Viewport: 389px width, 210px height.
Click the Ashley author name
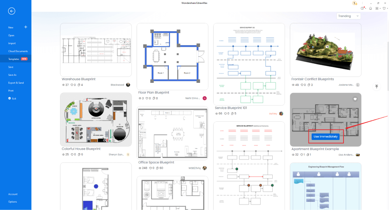click(x=273, y=114)
